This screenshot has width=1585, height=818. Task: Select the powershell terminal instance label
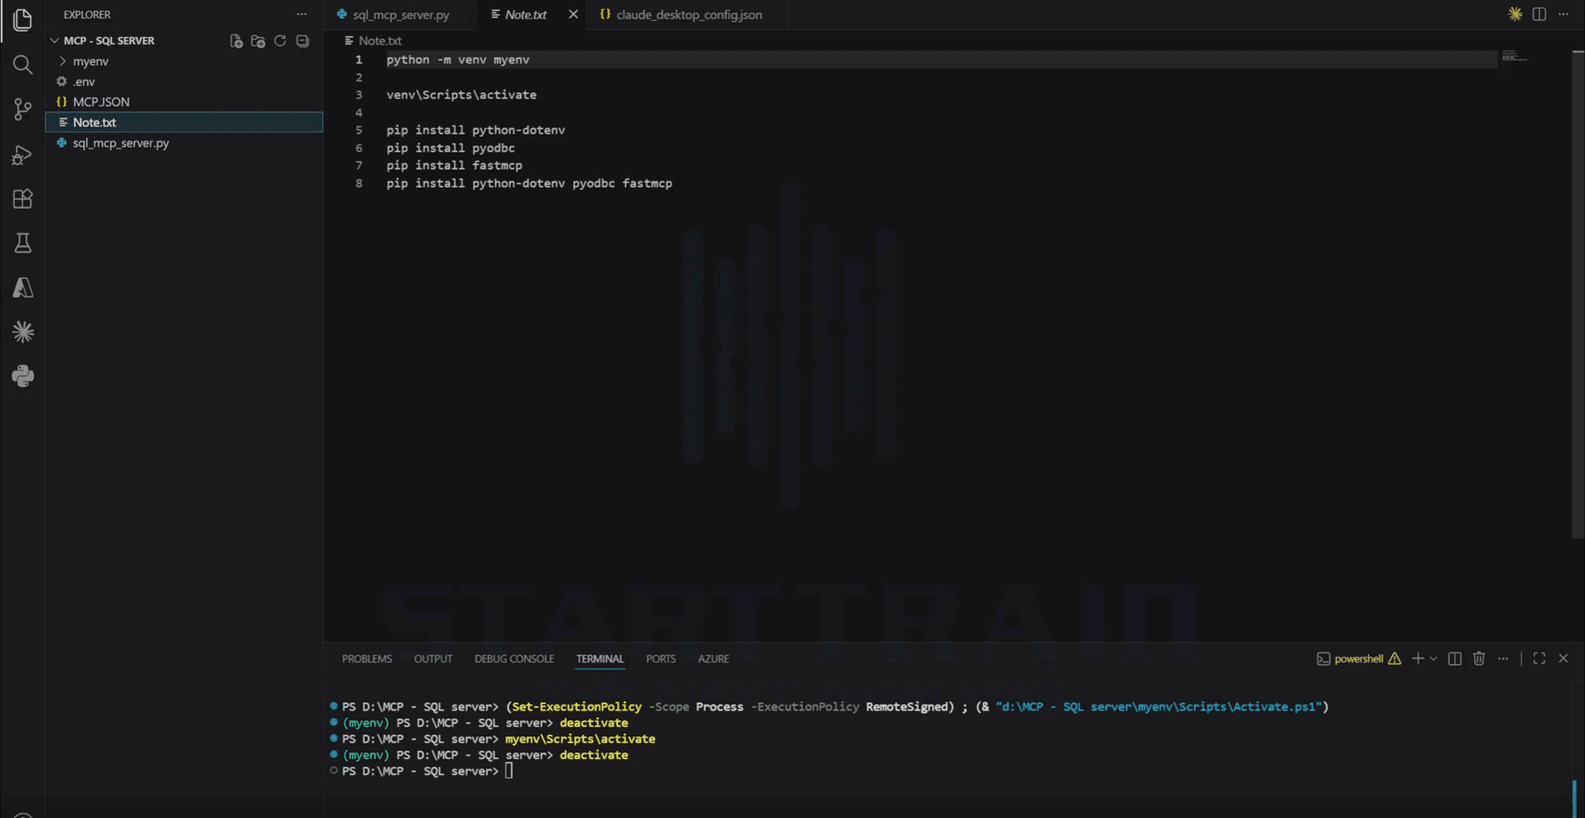1359,659
